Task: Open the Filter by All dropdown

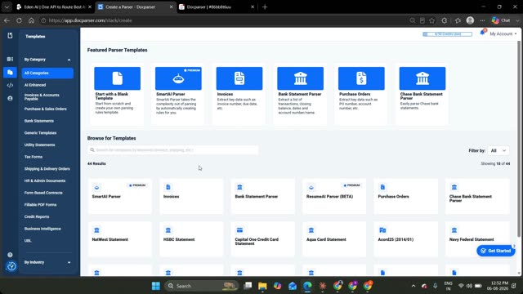Action: 498,150
